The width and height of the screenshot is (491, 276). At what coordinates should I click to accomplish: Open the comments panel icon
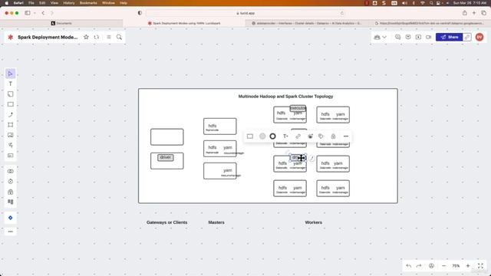397,37
